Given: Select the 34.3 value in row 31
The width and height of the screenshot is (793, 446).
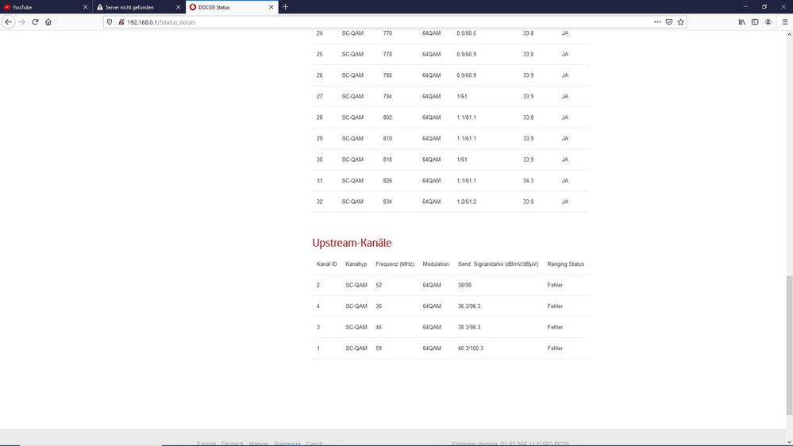Looking at the screenshot, I should pos(528,180).
